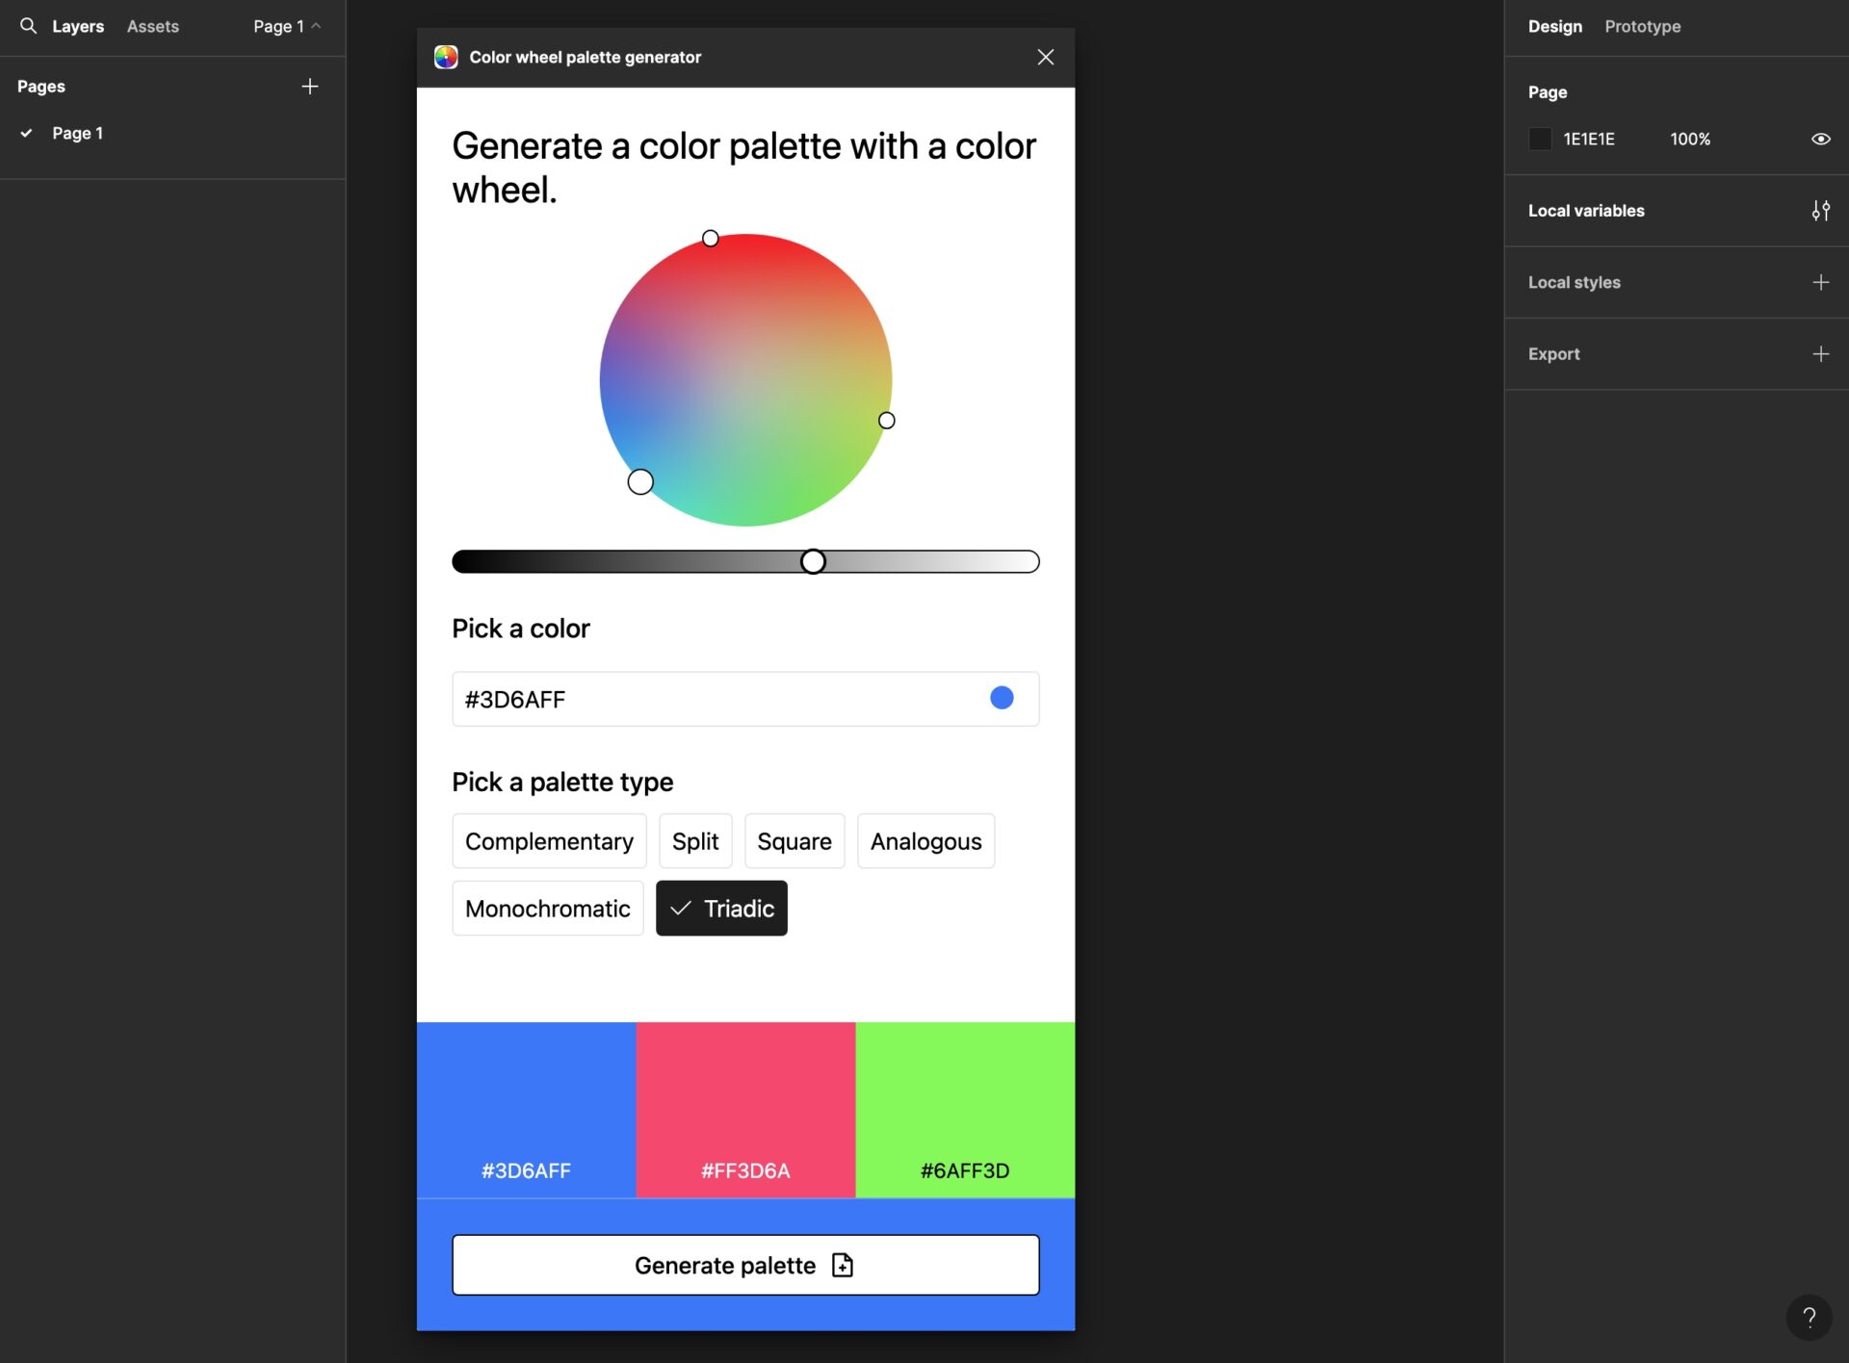Image resolution: width=1849 pixels, height=1363 pixels.
Task: Click the Generate palette export icon
Action: click(x=846, y=1266)
